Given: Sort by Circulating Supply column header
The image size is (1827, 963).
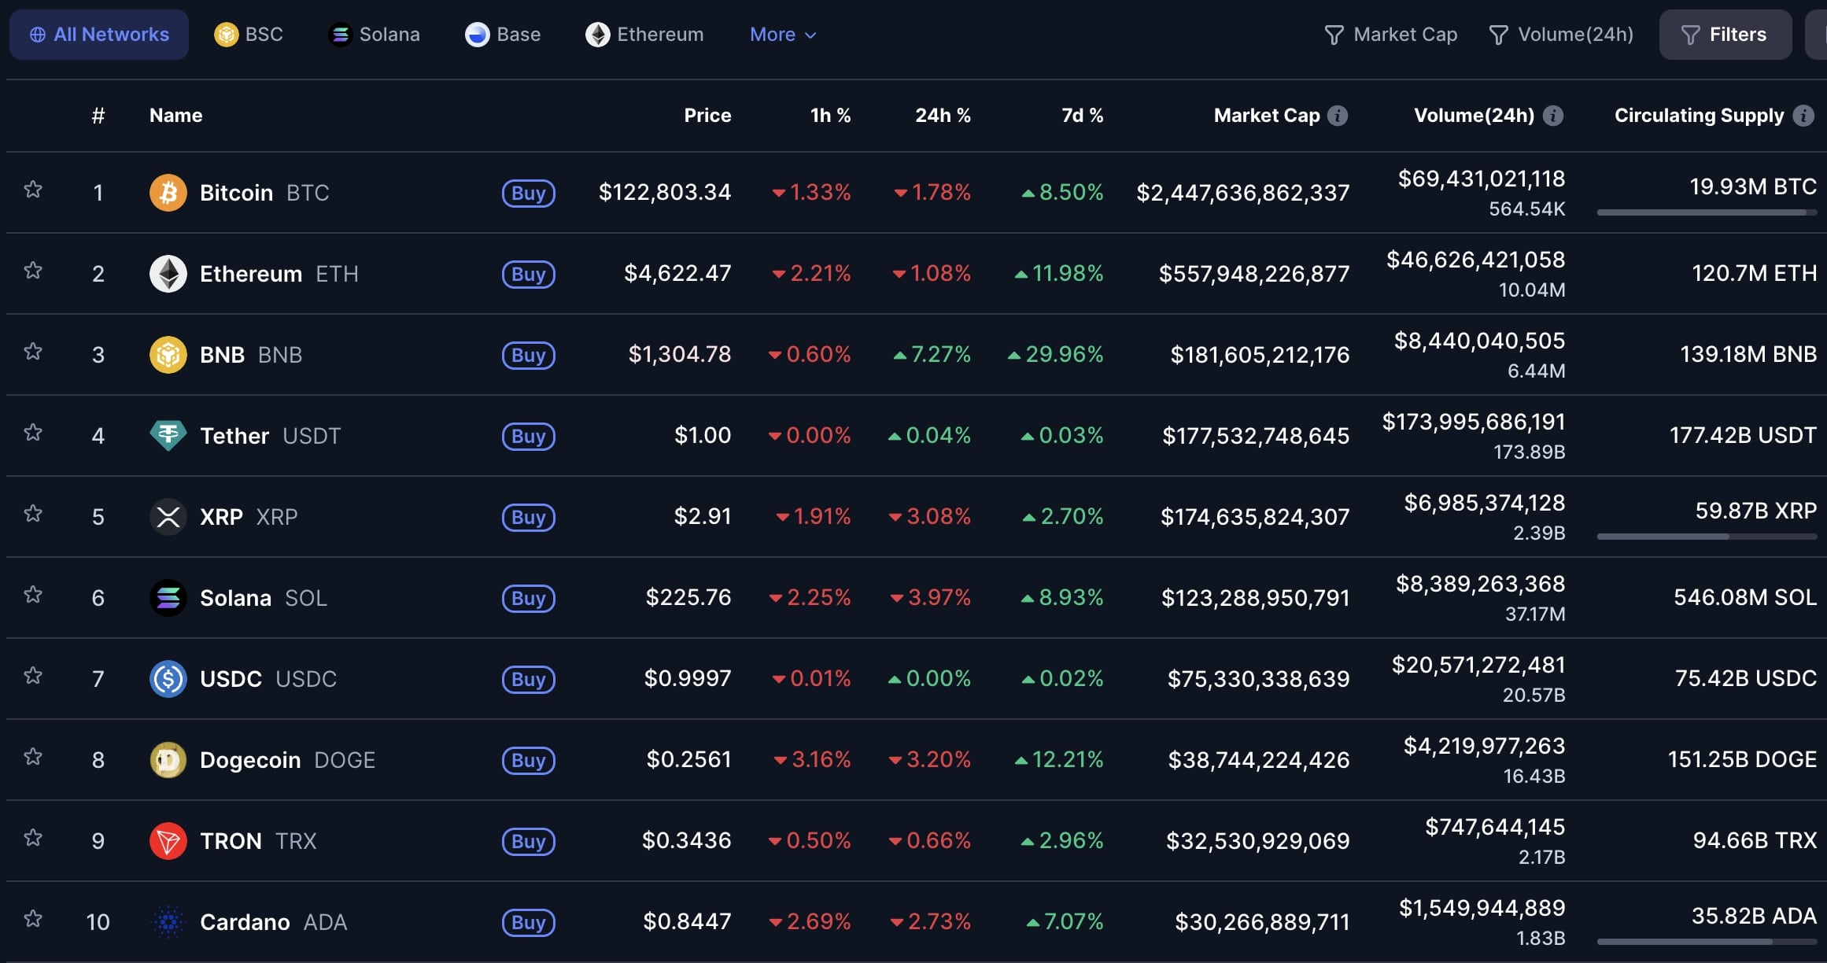Looking at the screenshot, I should (x=1699, y=116).
